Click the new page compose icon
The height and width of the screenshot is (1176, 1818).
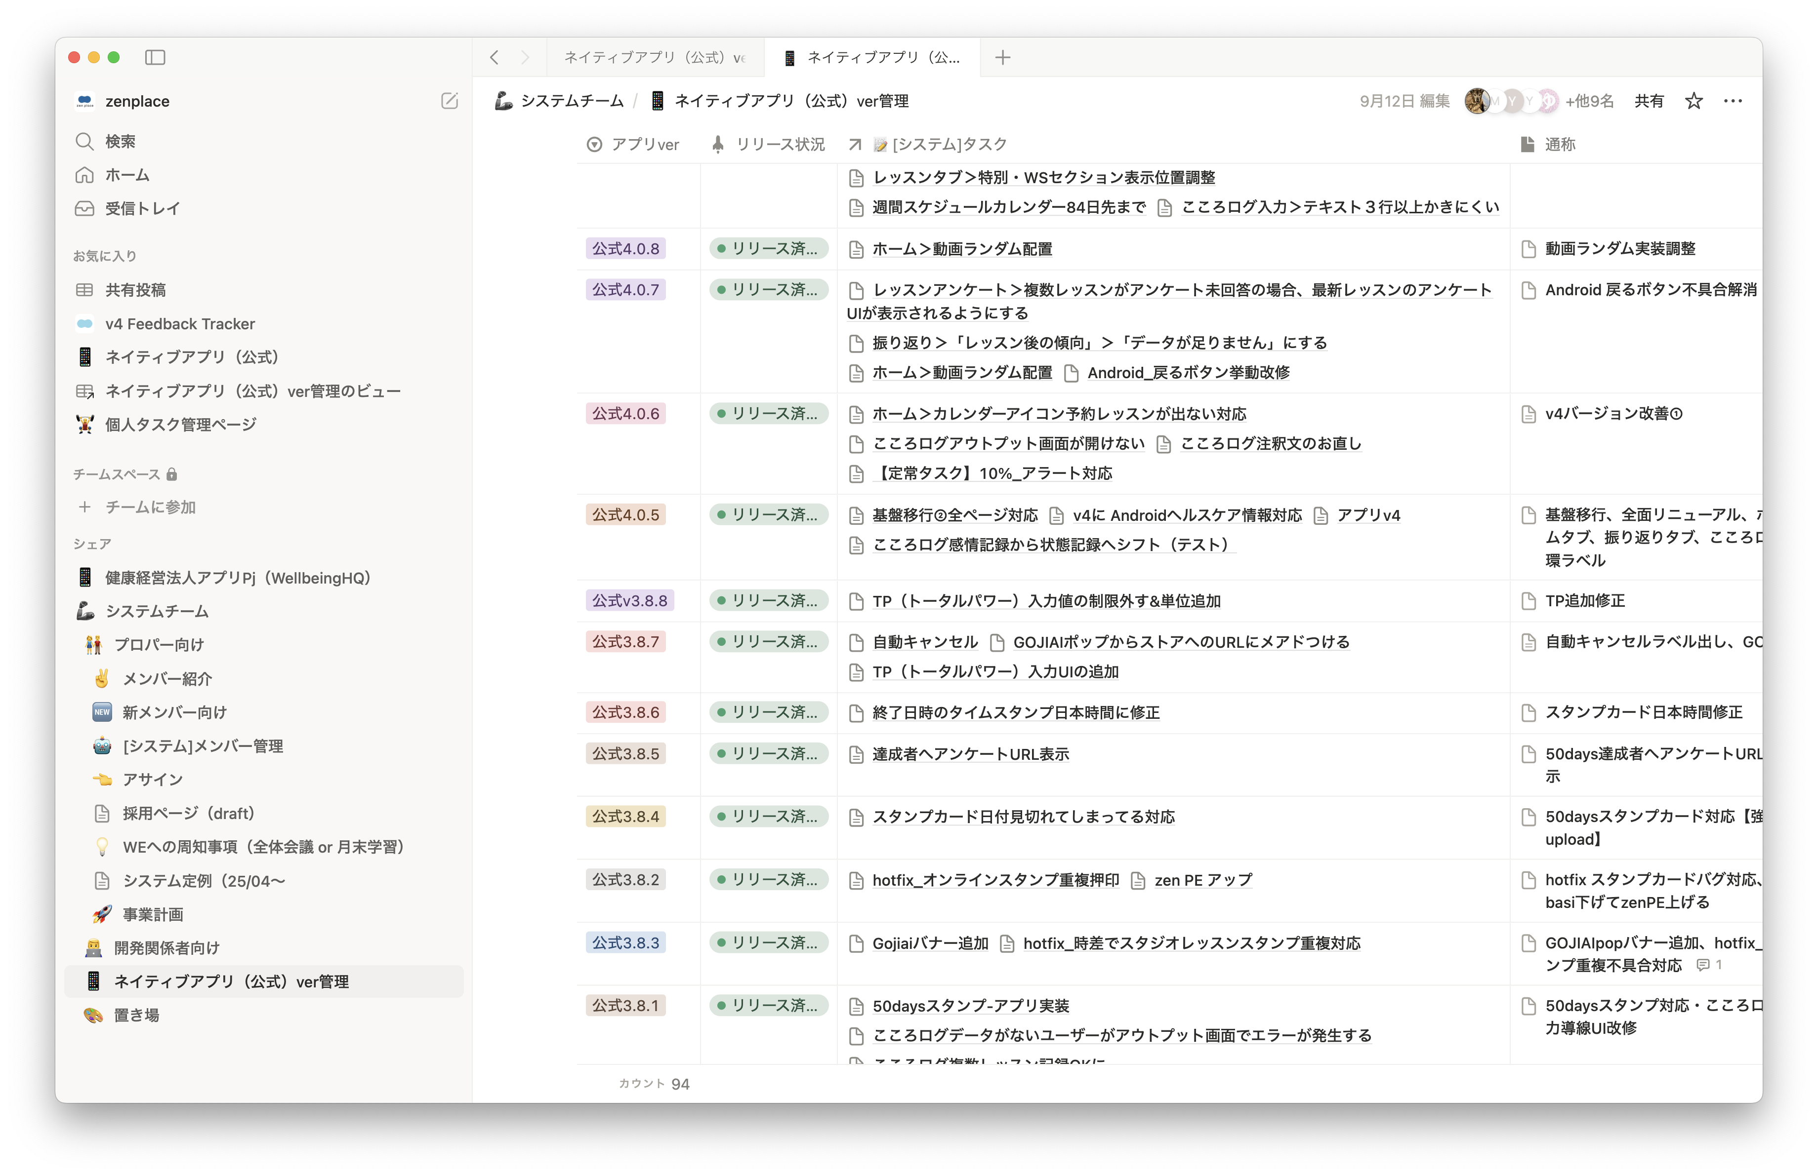(x=449, y=101)
